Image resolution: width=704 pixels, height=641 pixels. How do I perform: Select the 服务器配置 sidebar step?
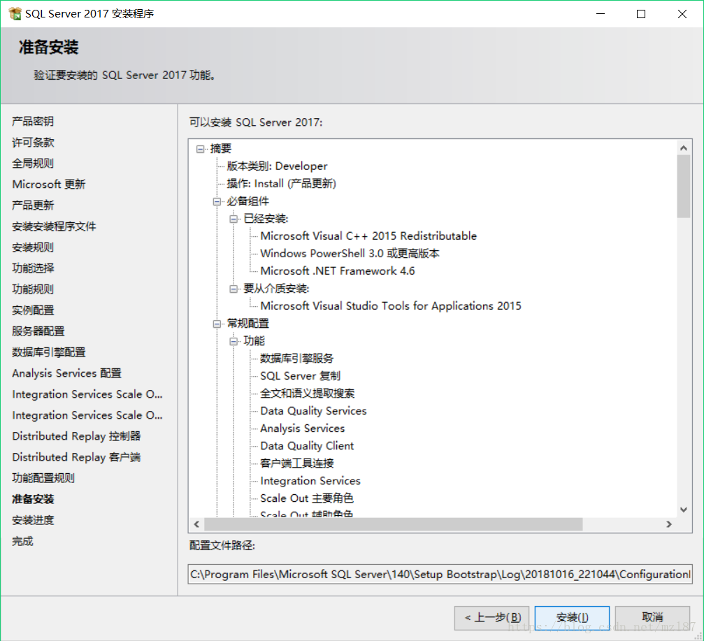click(x=38, y=331)
